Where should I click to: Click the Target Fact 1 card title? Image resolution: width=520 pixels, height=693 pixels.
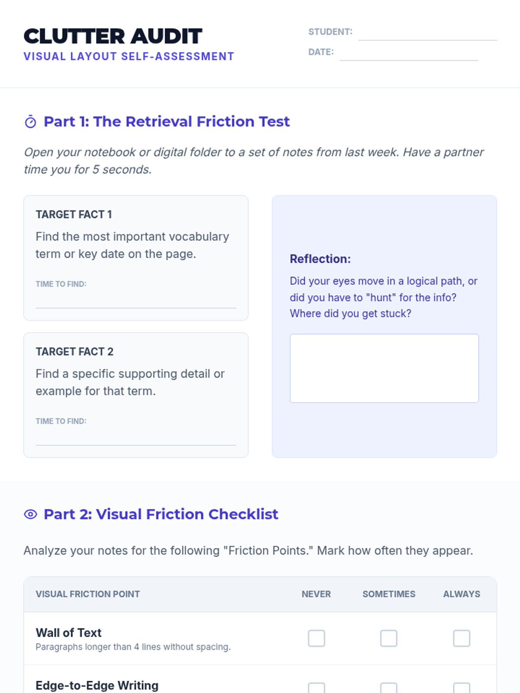coord(74,214)
